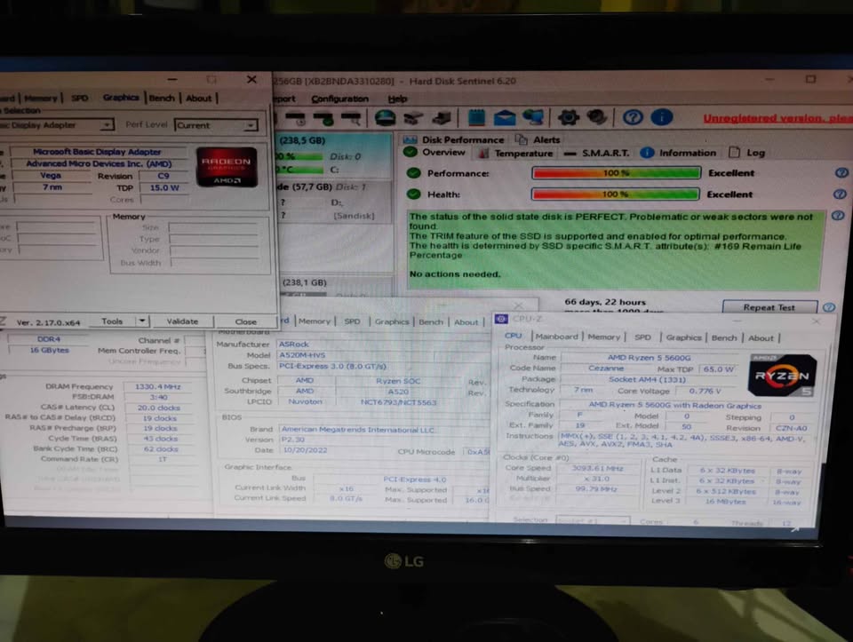Select About tab in front CPU-Z window
The image size is (853, 642).
[198, 98]
